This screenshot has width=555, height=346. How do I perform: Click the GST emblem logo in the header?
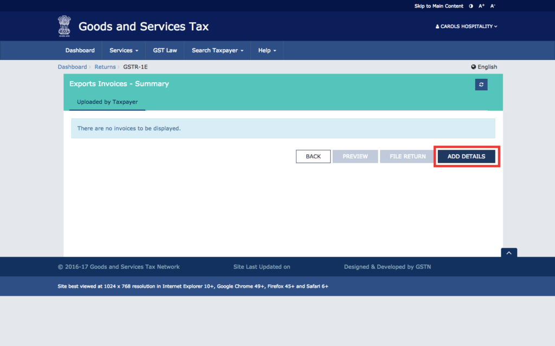[x=64, y=26]
